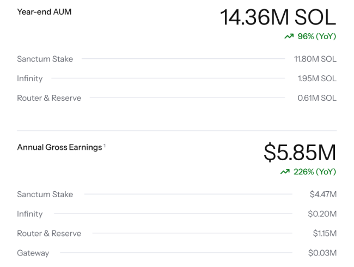The height and width of the screenshot is (267, 354).
Task: Select Infinity row under Annual Gross Earnings
Action: (x=29, y=214)
